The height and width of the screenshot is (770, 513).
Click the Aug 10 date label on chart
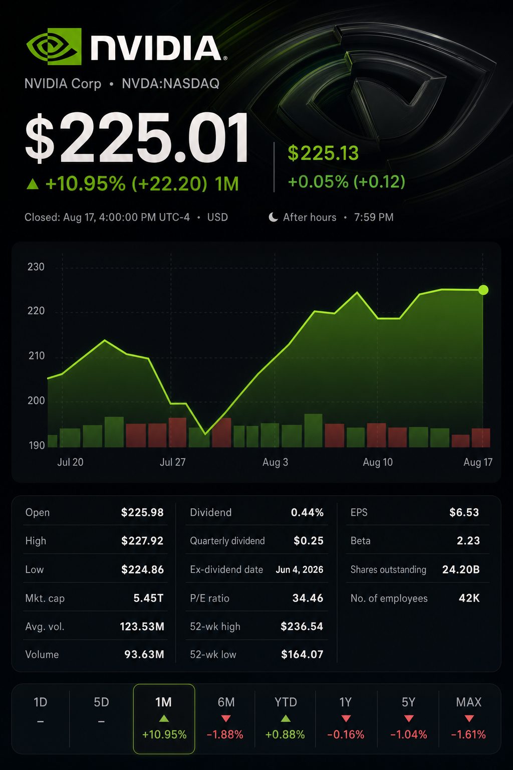point(378,462)
